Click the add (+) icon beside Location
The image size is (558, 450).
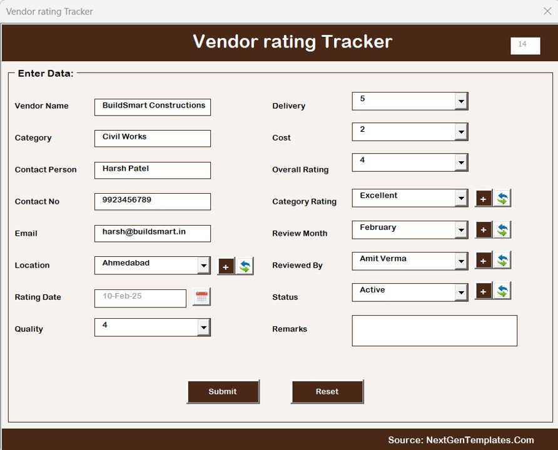point(226,266)
